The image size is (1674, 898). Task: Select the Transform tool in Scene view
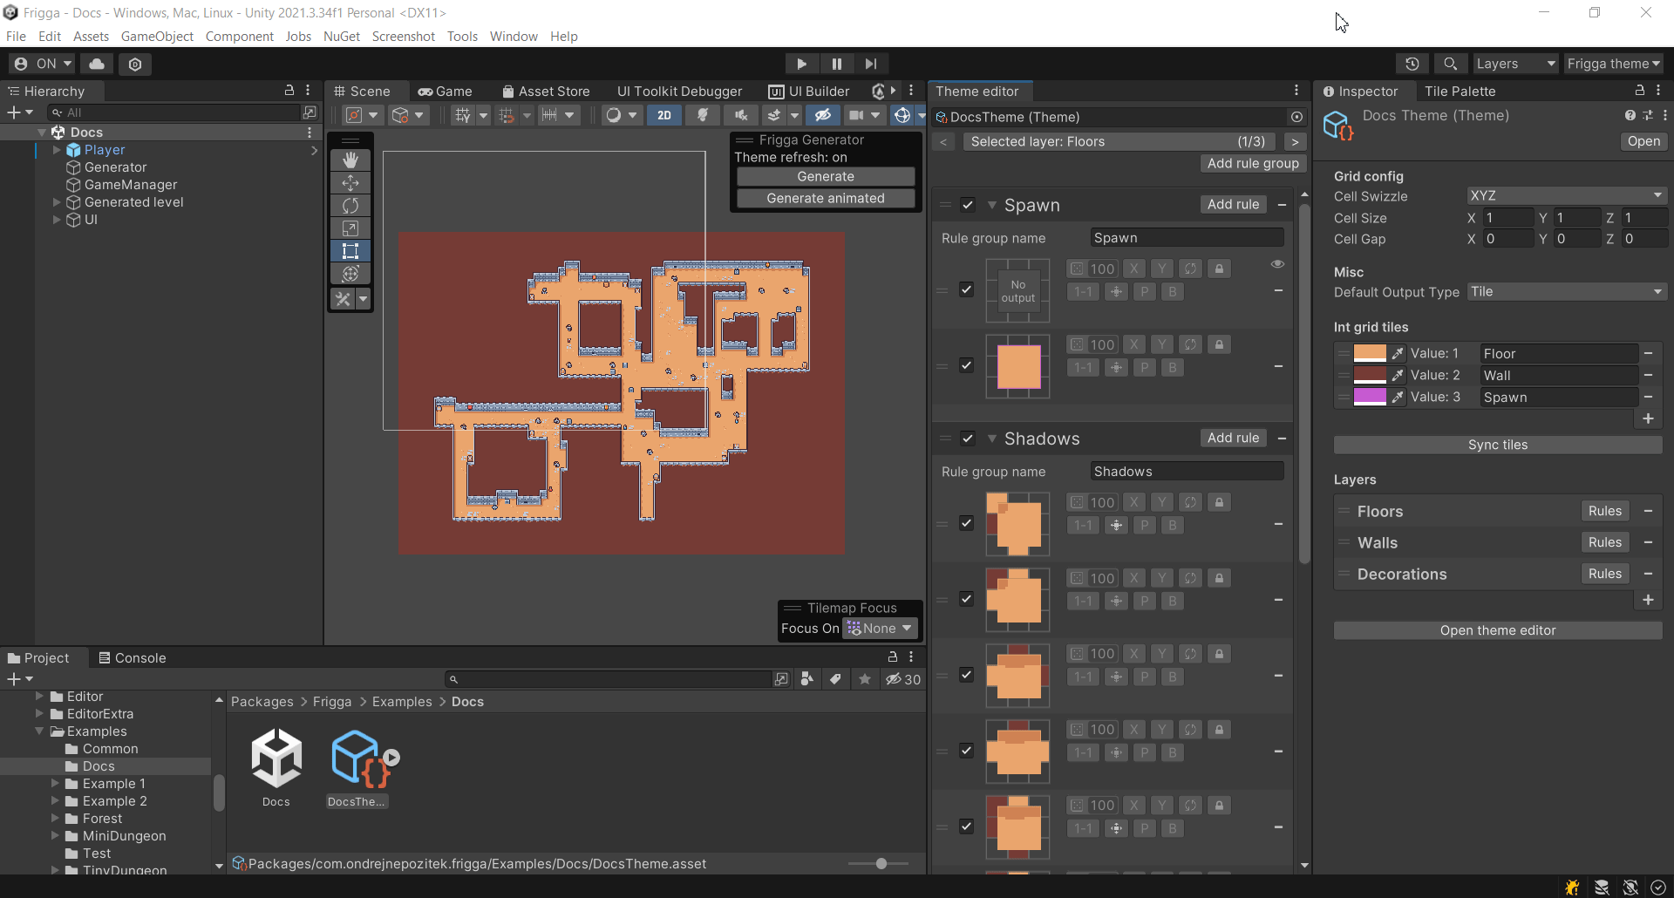[x=350, y=273]
